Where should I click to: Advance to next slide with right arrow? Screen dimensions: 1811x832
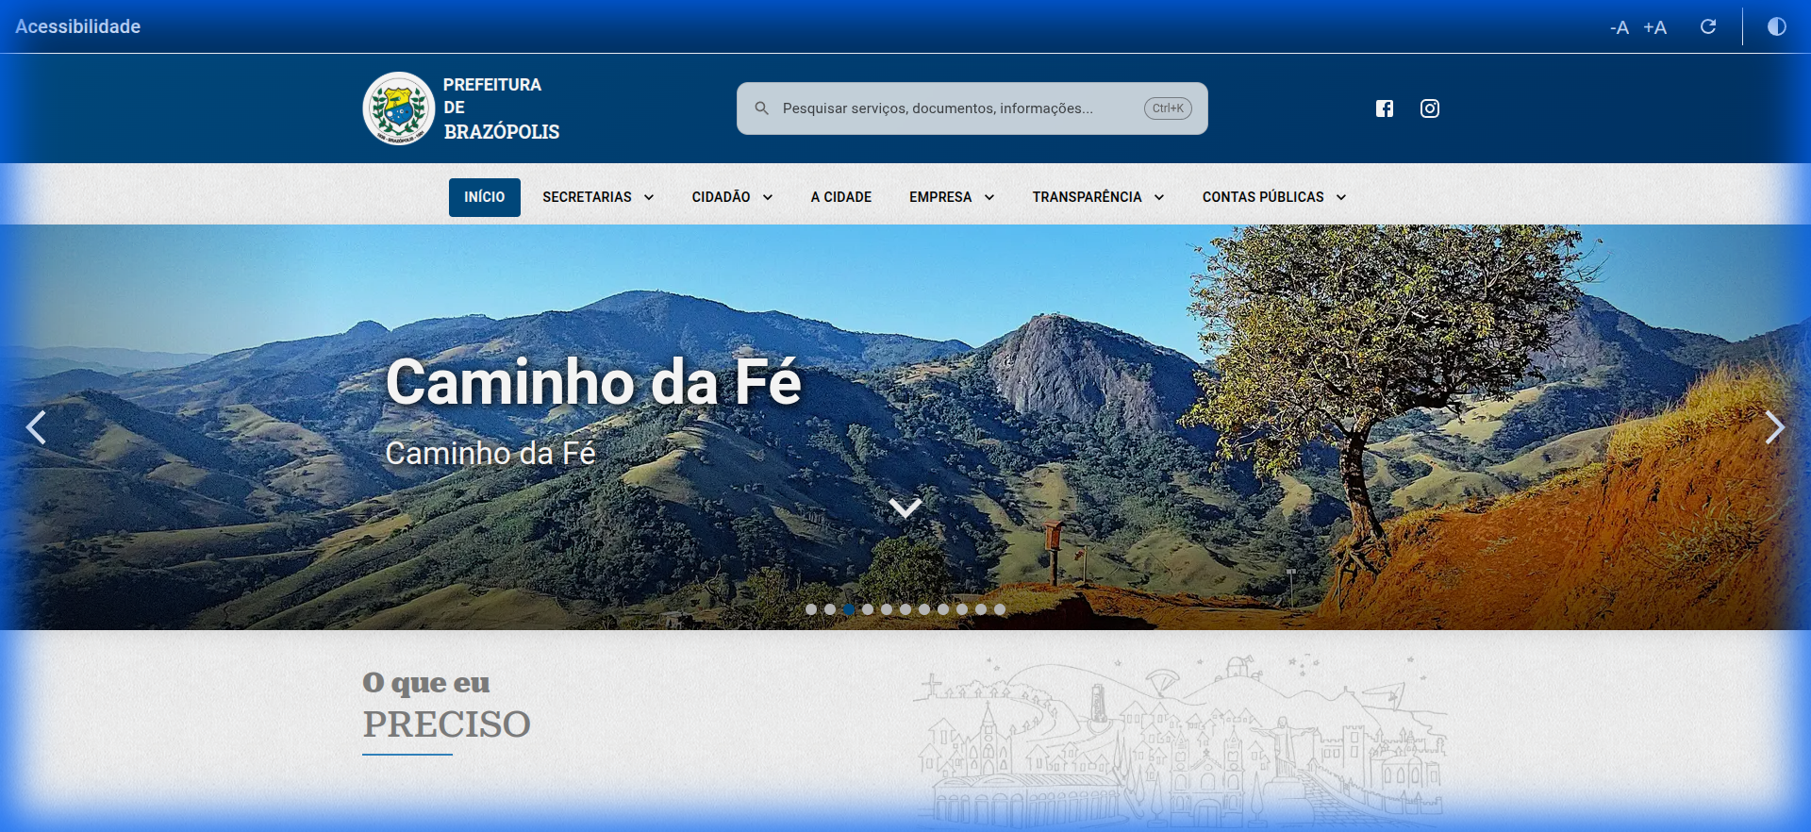pyautogui.click(x=1774, y=427)
